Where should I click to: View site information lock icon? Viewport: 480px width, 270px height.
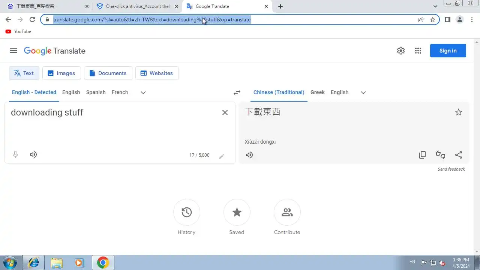[47, 19]
